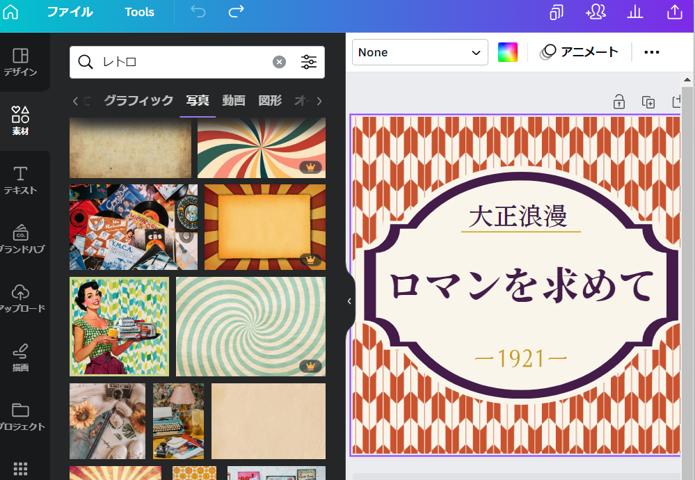Screen dimensions: 695x480
Task: Open the analytics bar chart icon
Action: pos(634,12)
